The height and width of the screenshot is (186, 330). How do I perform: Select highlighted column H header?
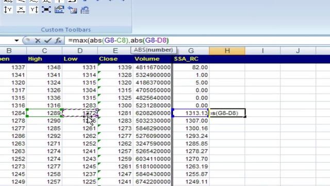coord(227,51)
